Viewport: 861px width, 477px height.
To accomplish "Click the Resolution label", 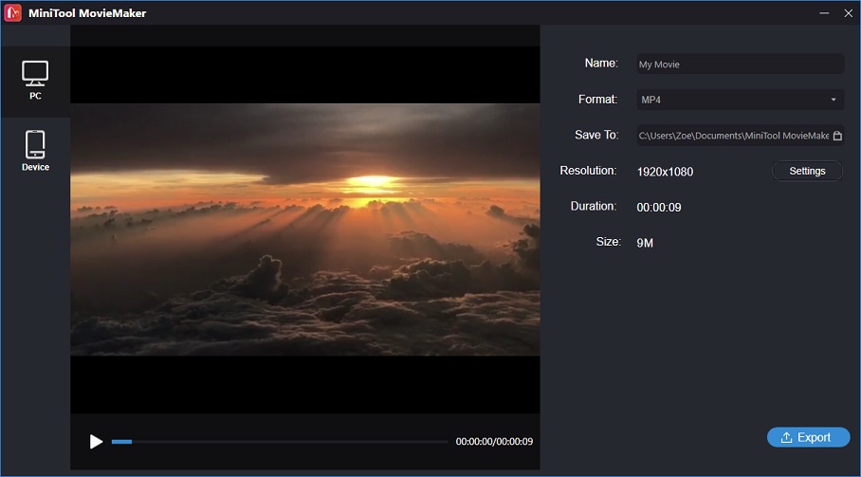I will click(x=588, y=171).
